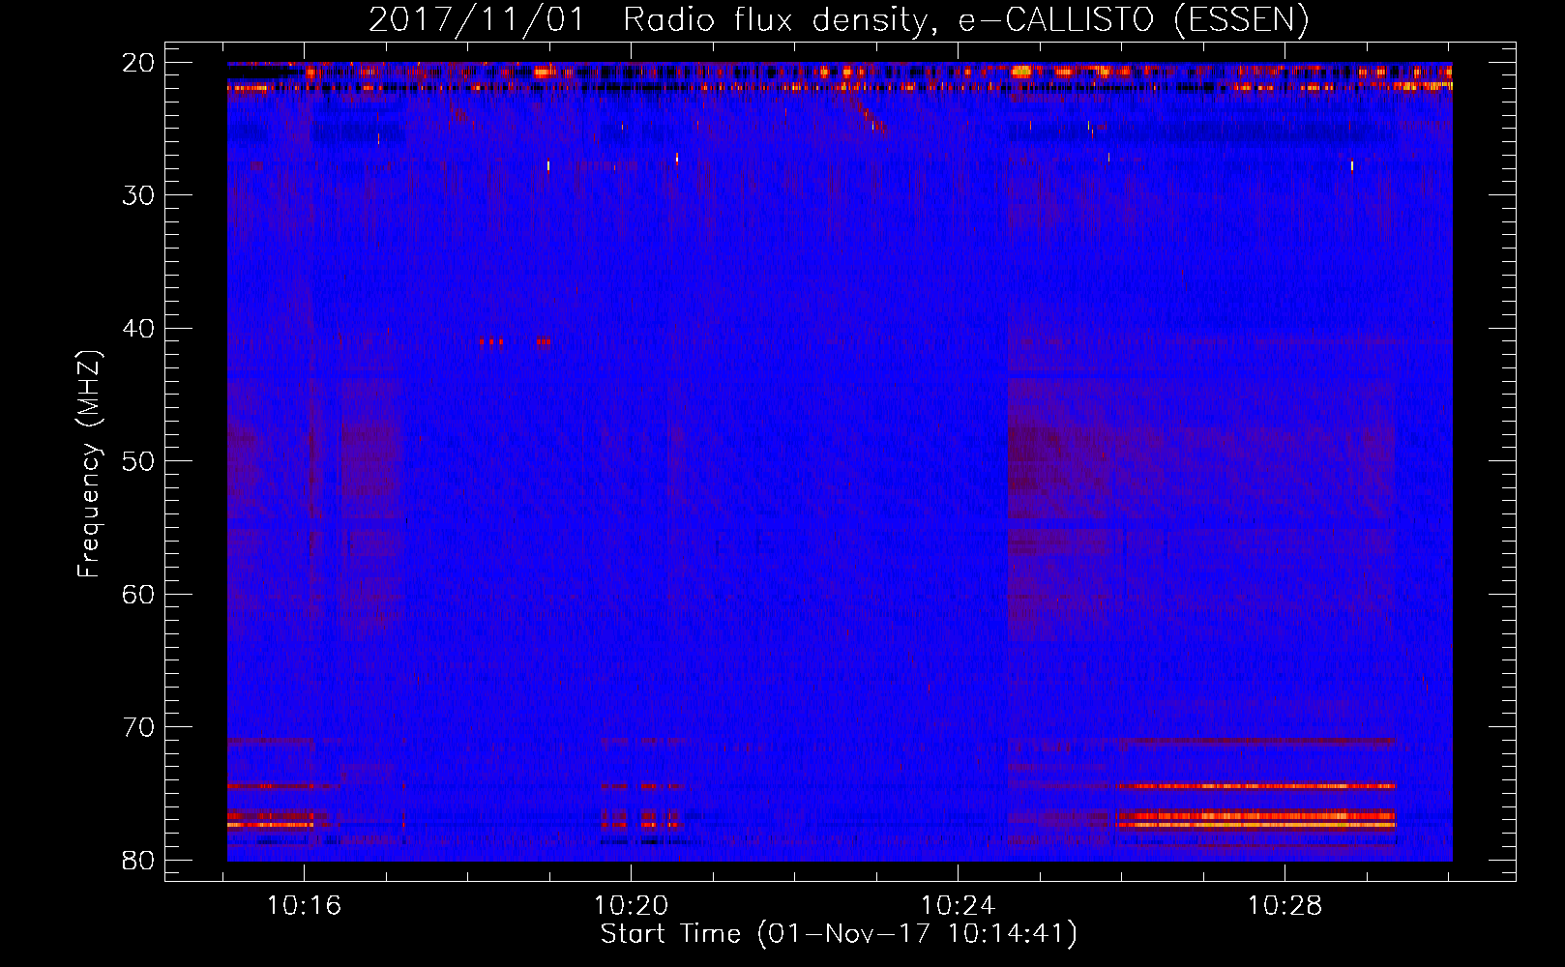Click the plot title '2017/11/01 Radio flux density, e-CALLISTO (ESSEN)'

[839, 19]
